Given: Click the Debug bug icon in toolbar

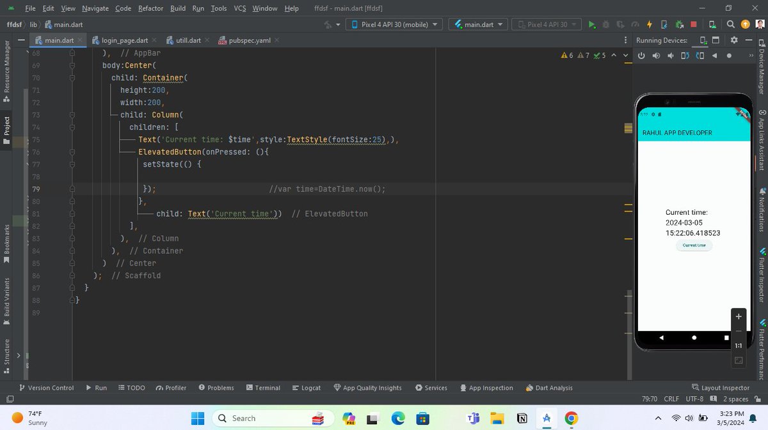Looking at the screenshot, I should pyautogui.click(x=606, y=24).
